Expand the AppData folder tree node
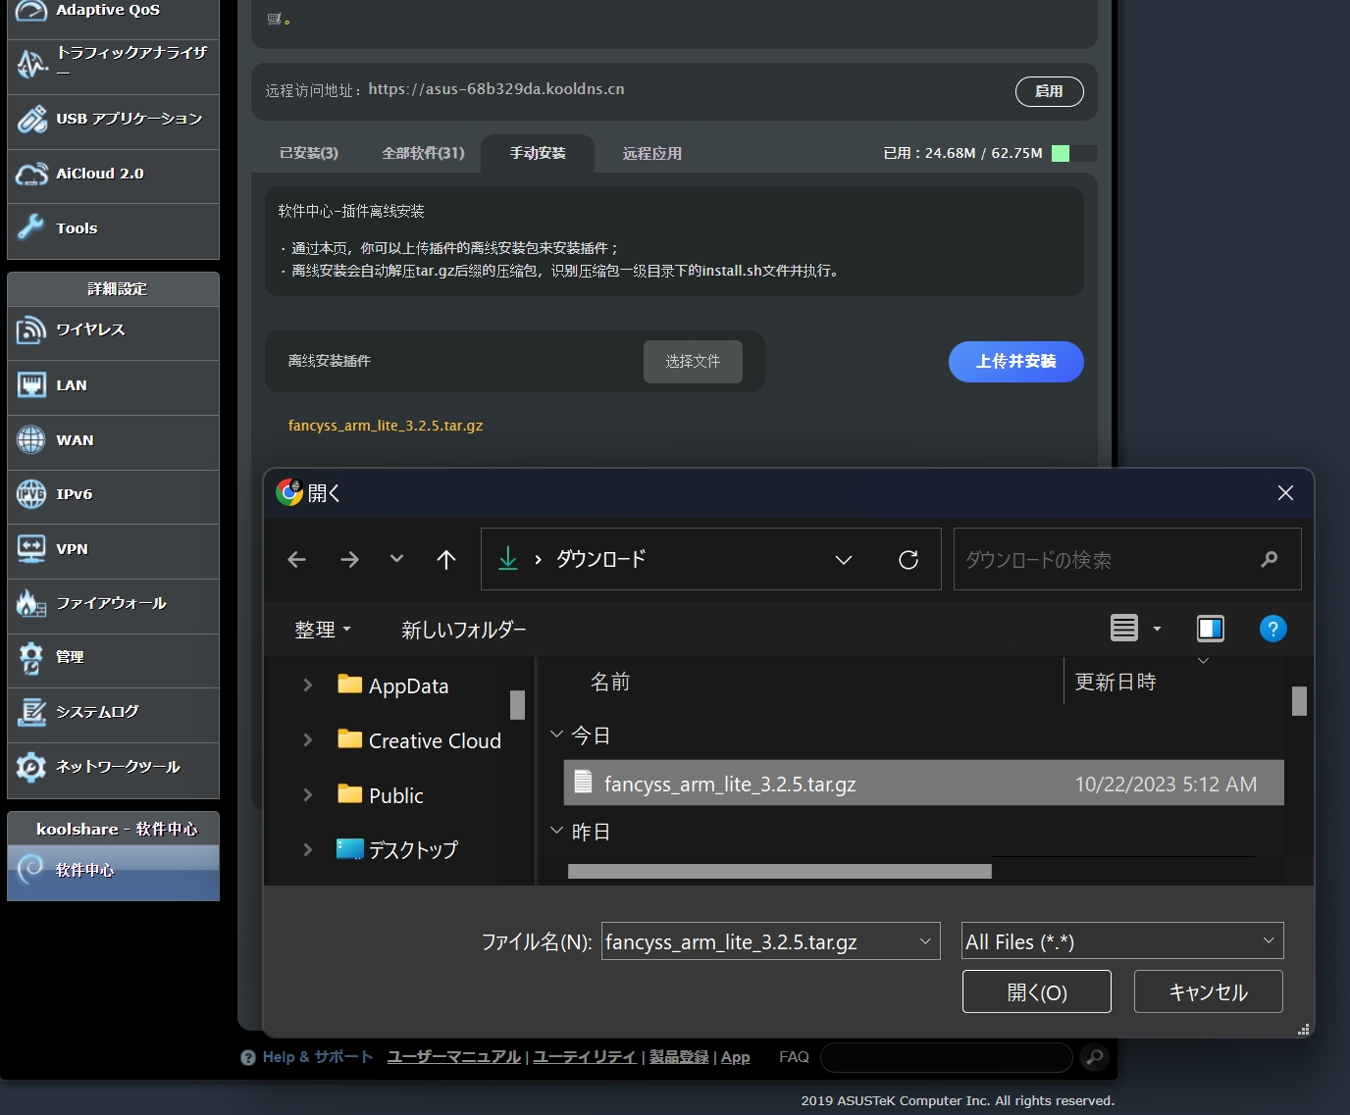The height and width of the screenshot is (1115, 1350). 307,685
